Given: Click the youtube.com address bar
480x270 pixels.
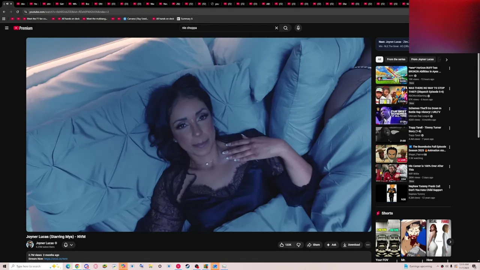Looking at the screenshot, I should point(216,12).
